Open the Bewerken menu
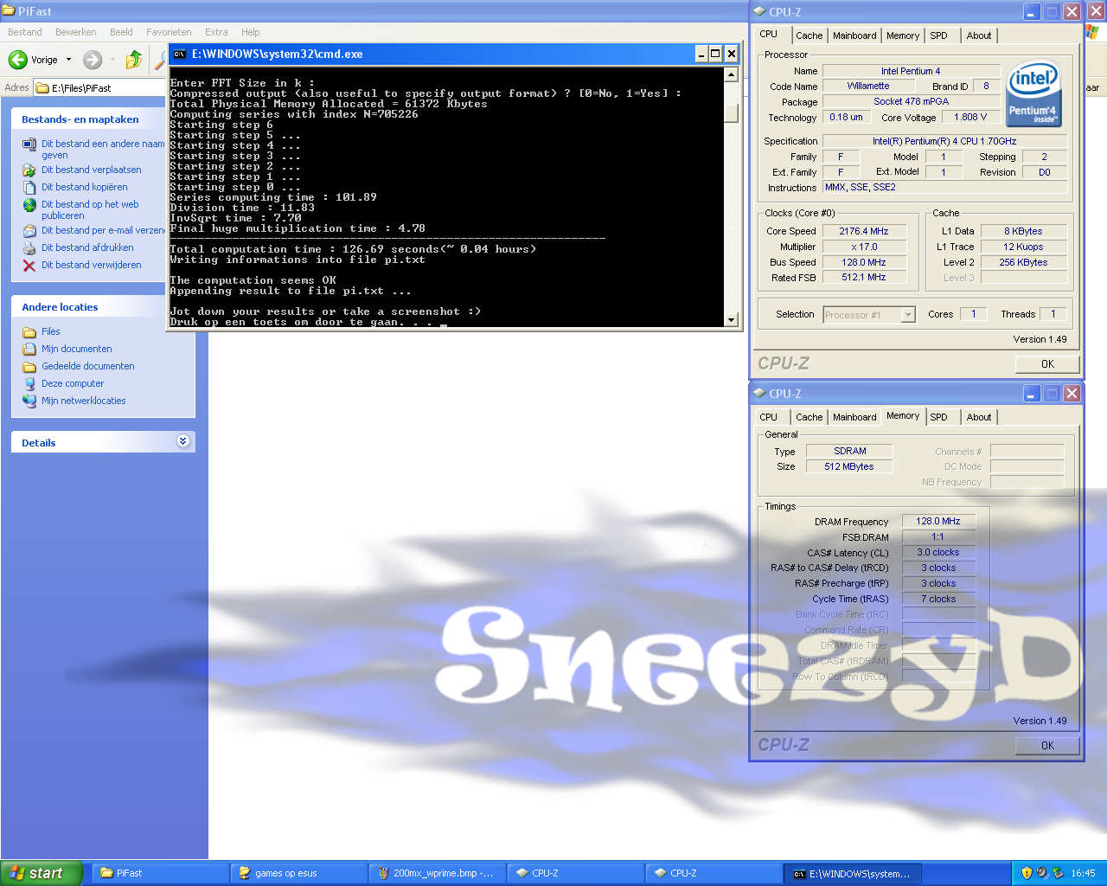This screenshot has width=1107, height=886. click(x=76, y=32)
